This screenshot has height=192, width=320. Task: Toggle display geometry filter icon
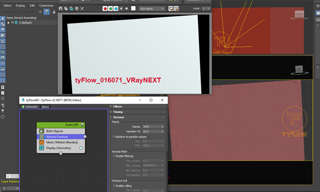[x=3, y=18]
